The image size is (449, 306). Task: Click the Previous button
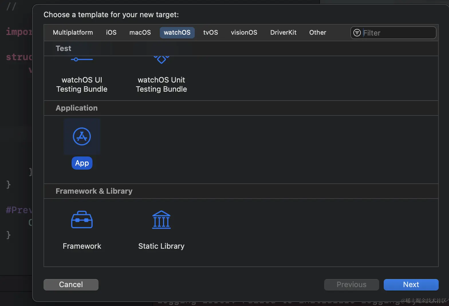(351, 285)
